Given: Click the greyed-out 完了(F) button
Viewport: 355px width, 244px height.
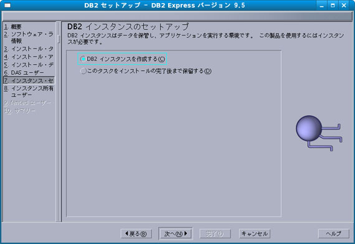Looking at the screenshot, I should 215,233.
